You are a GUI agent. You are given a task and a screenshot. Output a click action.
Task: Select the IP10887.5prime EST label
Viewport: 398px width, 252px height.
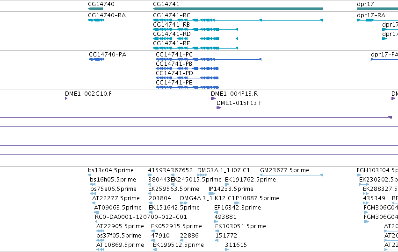pyautogui.click(x=256, y=198)
